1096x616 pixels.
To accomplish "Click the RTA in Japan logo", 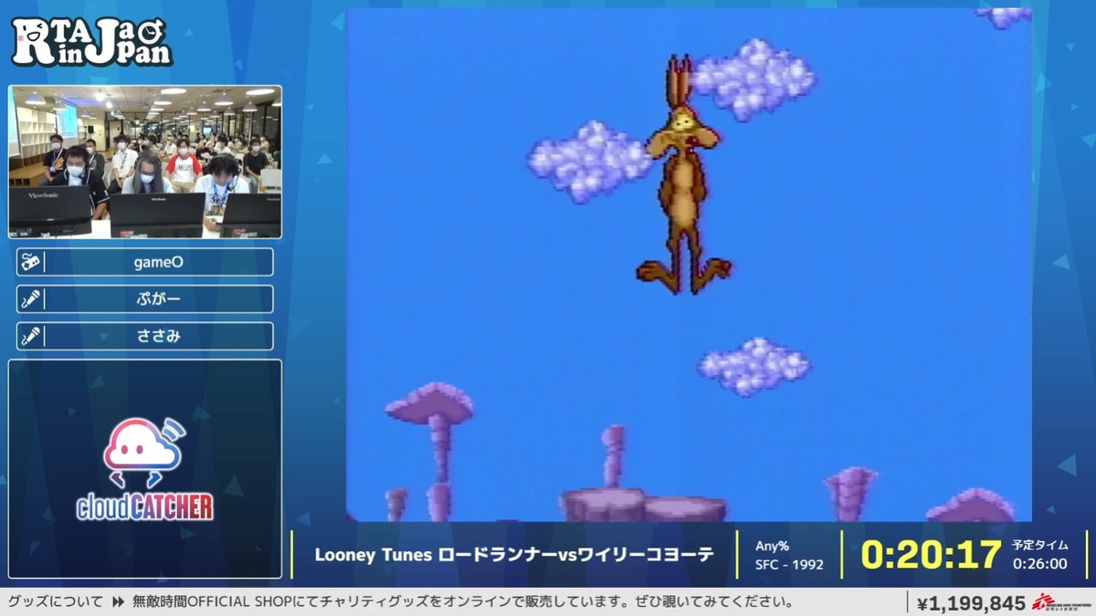I will [x=91, y=43].
